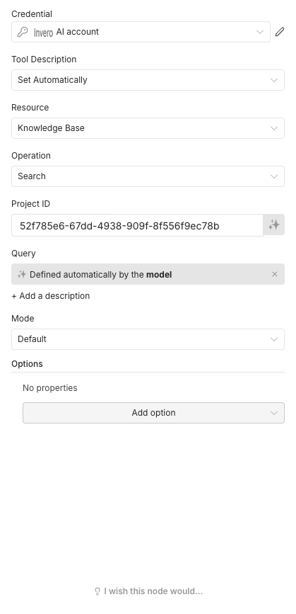
Task: Click the Resource label
Action: (x=30, y=108)
